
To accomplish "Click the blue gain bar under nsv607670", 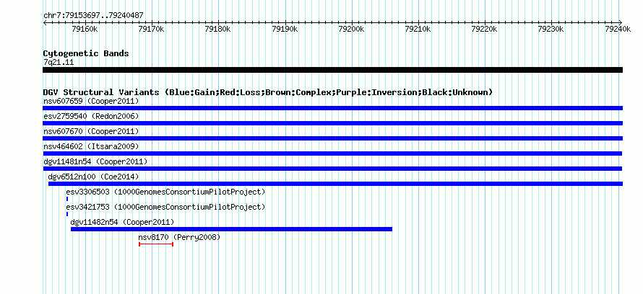I will pos(332,138).
